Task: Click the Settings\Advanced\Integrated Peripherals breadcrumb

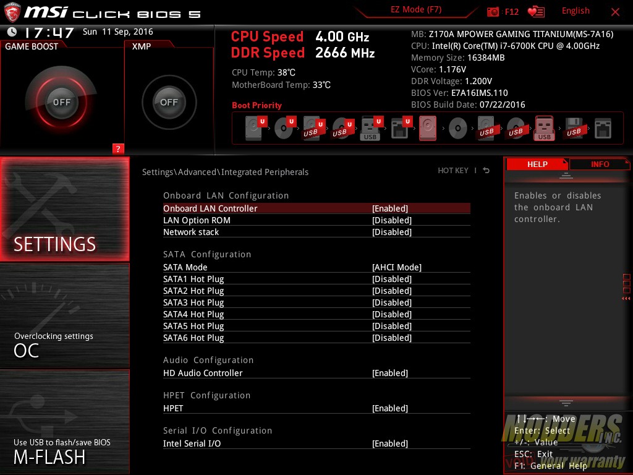Action: 225,172
